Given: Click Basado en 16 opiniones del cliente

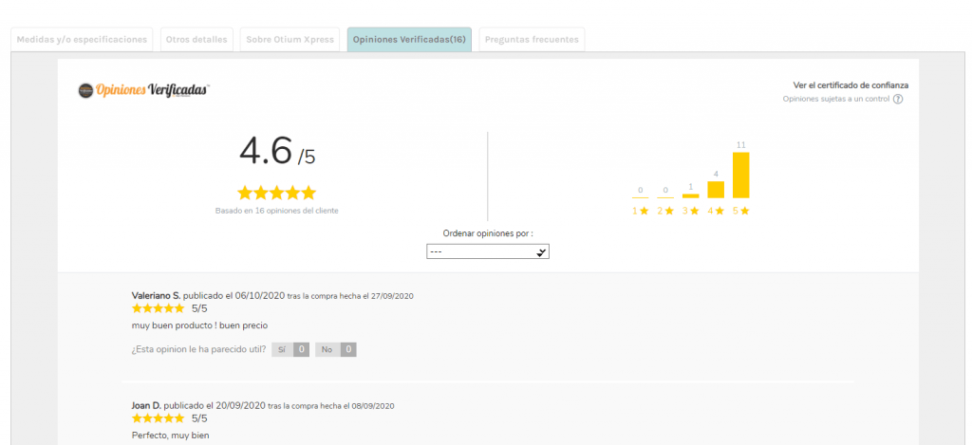Looking at the screenshot, I should (276, 211).
